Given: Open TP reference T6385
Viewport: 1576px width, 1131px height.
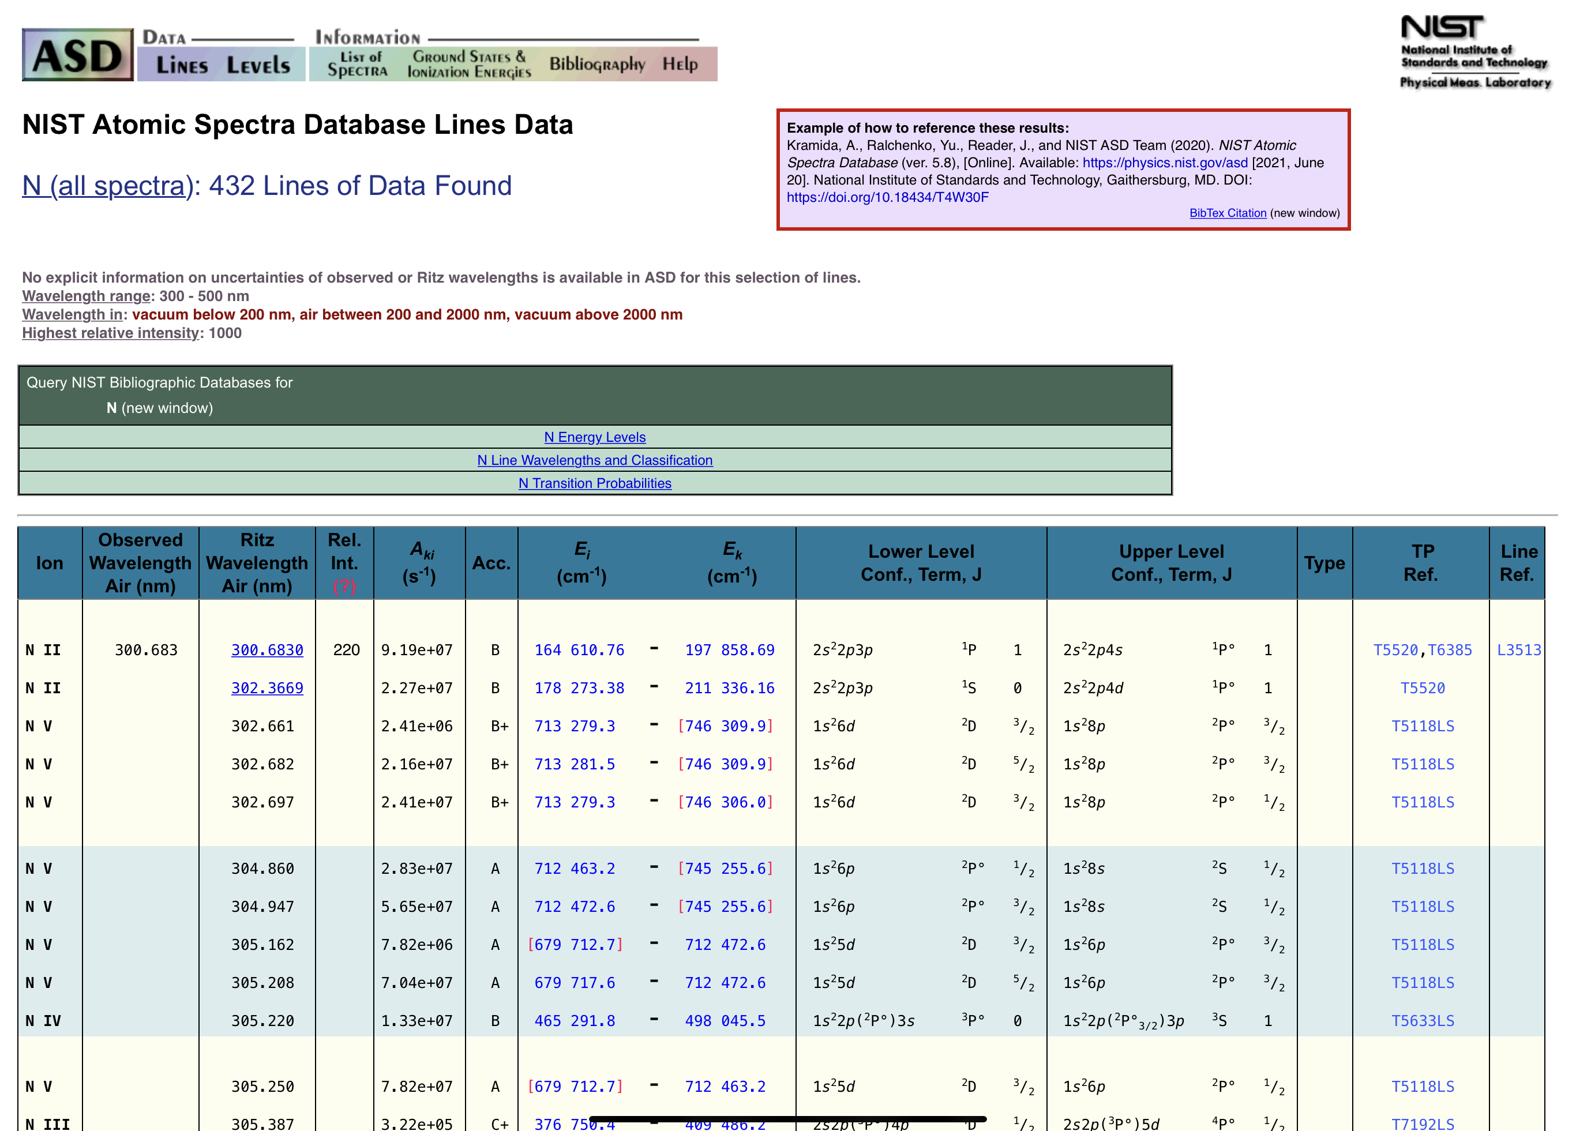Looking at the screenshot, I should (x=1450, y=650).
